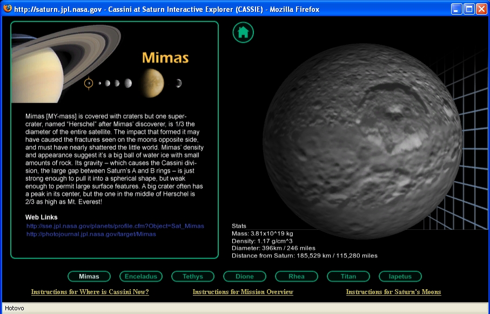Click the rotating 3D Mimas globe

pyautogui.click(x=363, y=141)
